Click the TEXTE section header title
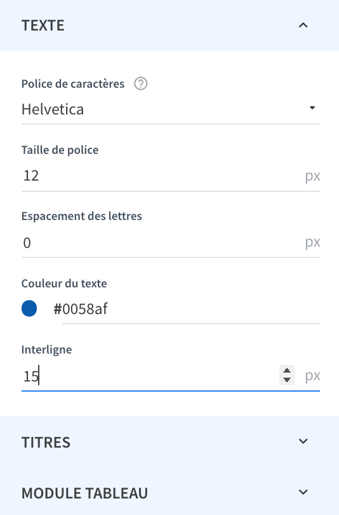The width and height of the screenshot is (339, 515). point(43,25)
